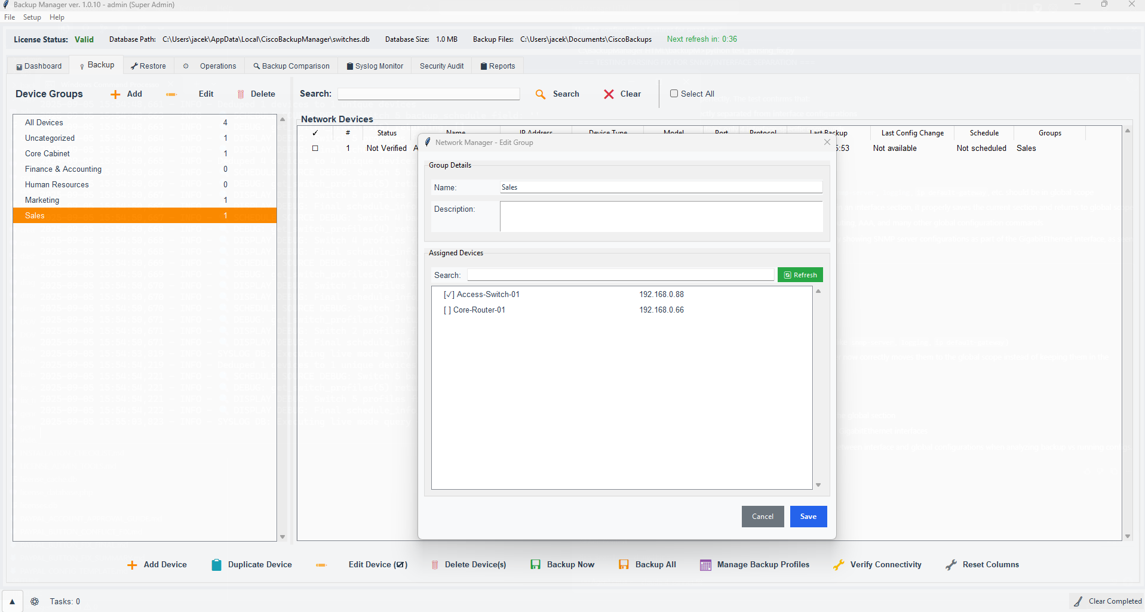Viewport: 1145px width, 612px height.
Task: Expand the tasks panel up arrow
Action: click(x=12, y=601)
